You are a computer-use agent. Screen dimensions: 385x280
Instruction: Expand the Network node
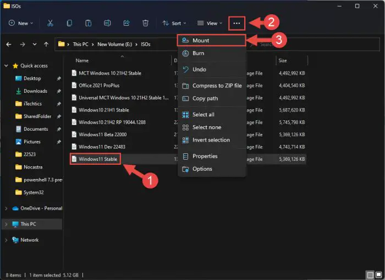pyautogui.click(x=6, y=240)
